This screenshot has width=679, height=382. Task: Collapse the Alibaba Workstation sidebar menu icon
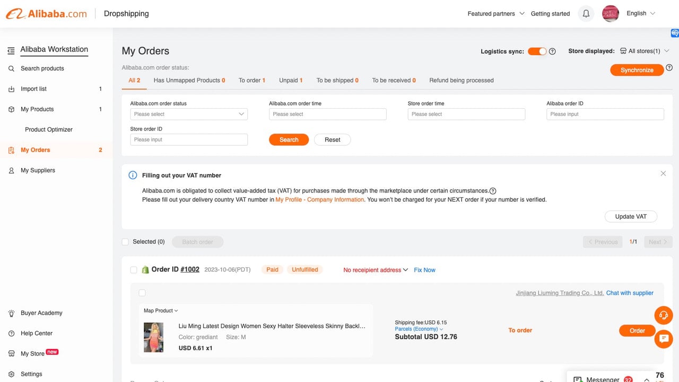[x=11, y=50]
